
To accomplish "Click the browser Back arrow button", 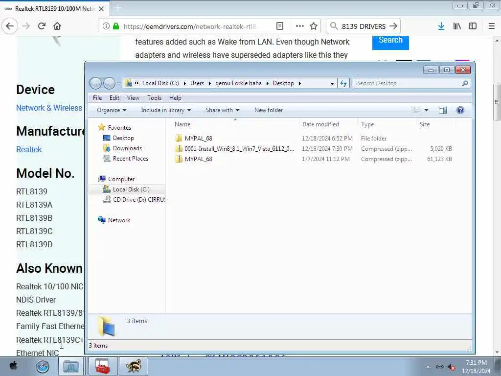I will 10,26.
